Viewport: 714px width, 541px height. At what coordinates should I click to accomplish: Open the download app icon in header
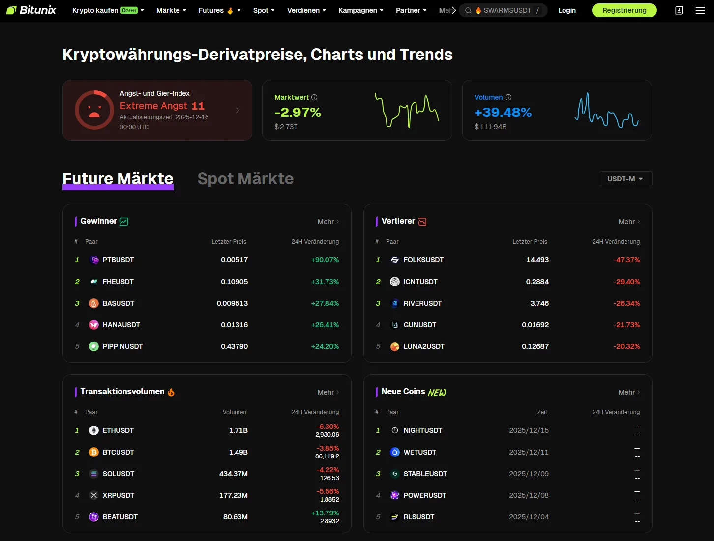679,10
